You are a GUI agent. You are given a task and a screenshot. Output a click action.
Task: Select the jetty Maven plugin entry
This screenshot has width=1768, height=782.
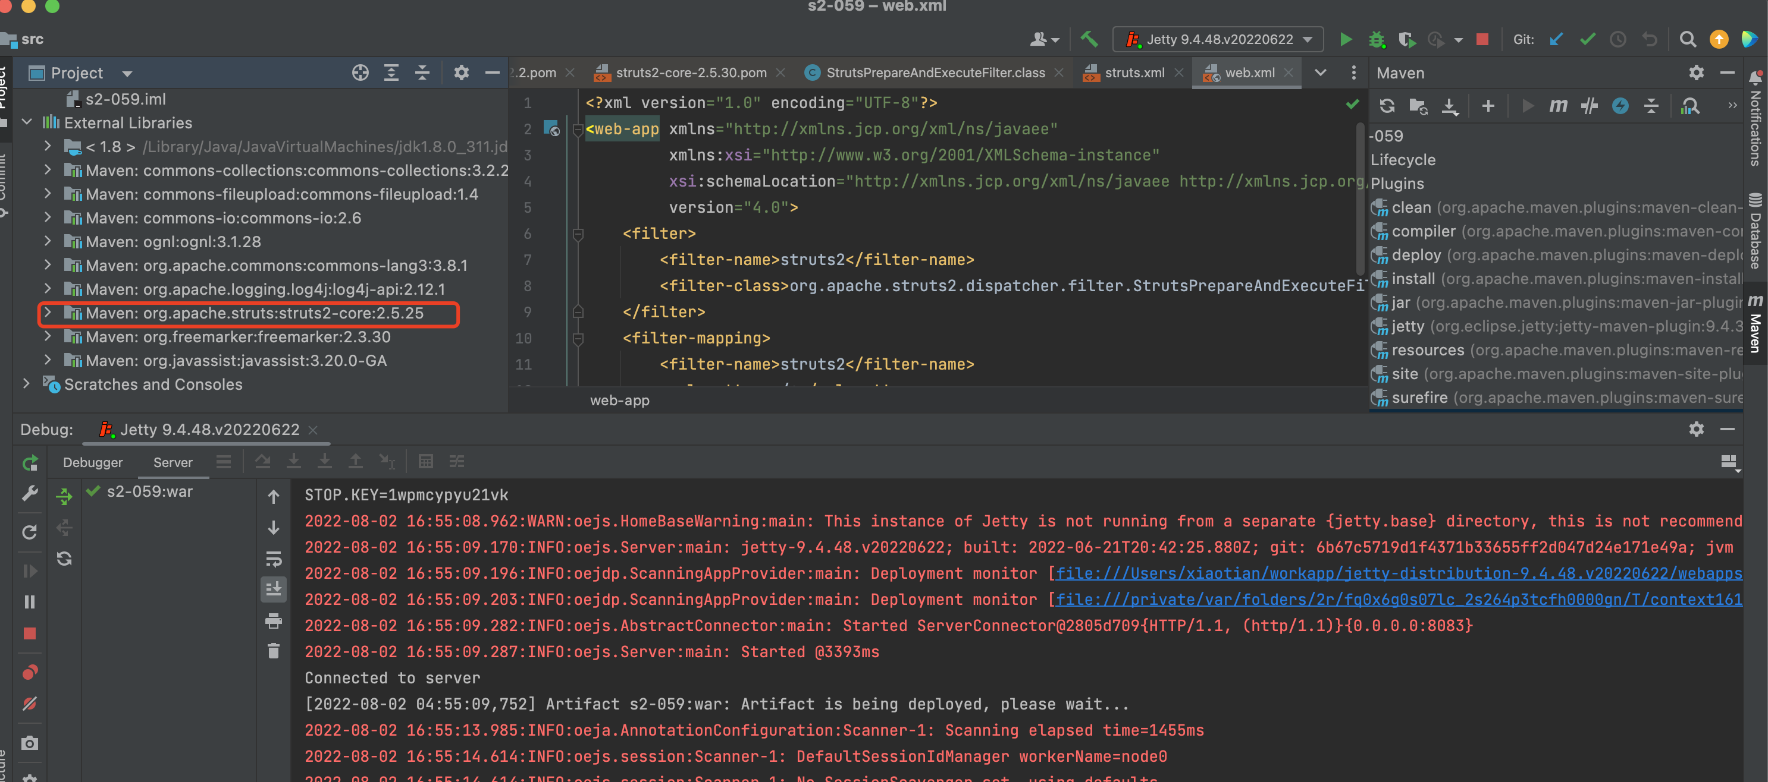(1407, 326)
